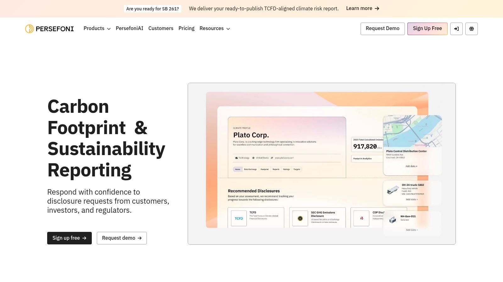Click the map thumbnail of distribution center
The height and width of the screenshot is (282, 503).
412,131
